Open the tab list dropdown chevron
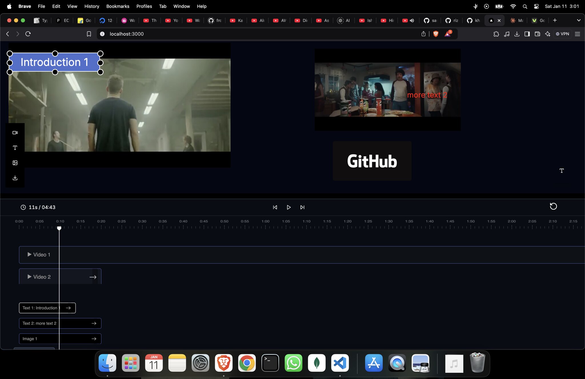 [x=579, y=20]
